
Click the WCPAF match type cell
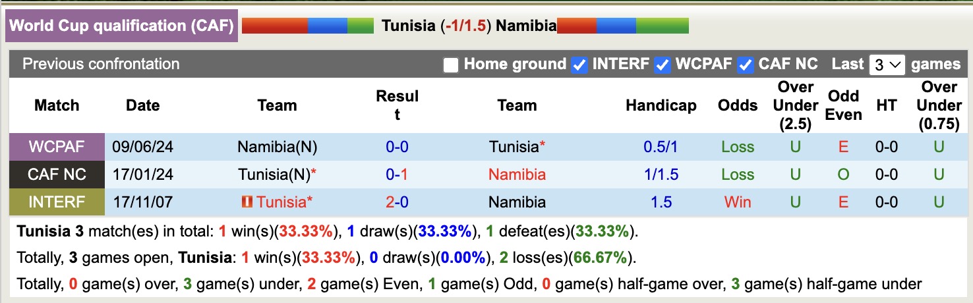(x=57, y=147)
